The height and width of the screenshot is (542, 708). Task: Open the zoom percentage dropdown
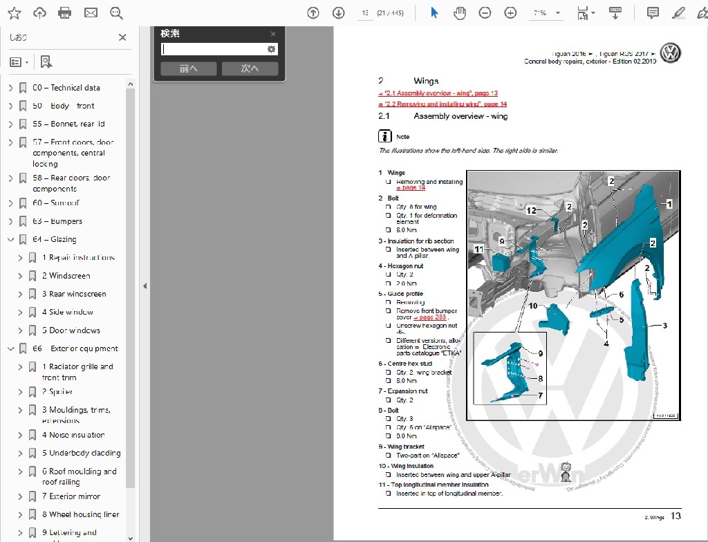tap(557, 13)
